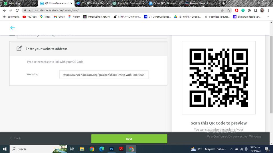Open Google Chrome taskbar icon

pyautogui.click(x=92, y=149)
